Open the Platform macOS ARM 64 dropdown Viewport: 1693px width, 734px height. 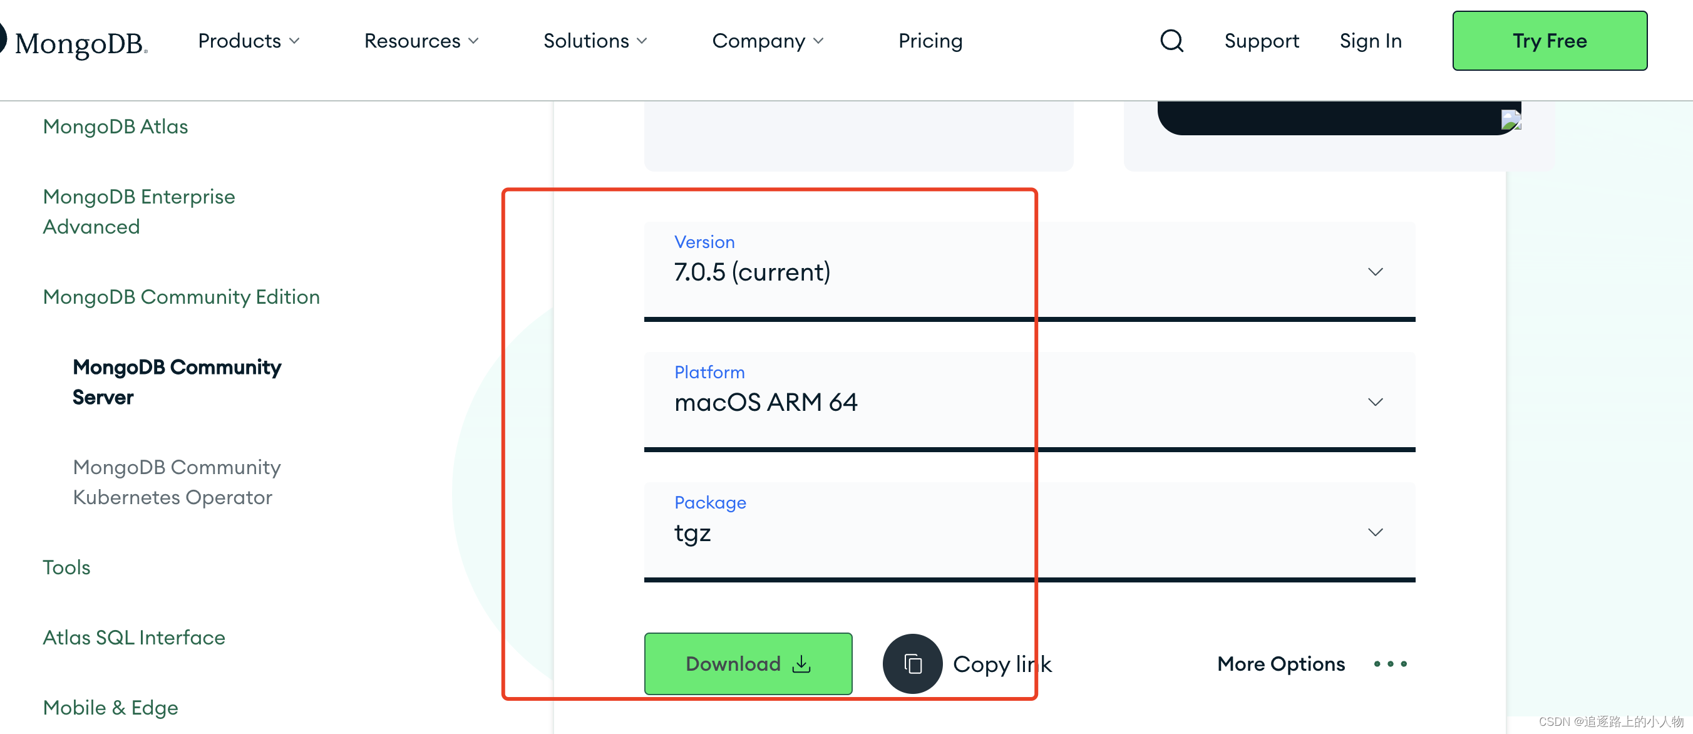click(x=1029, y=401)
